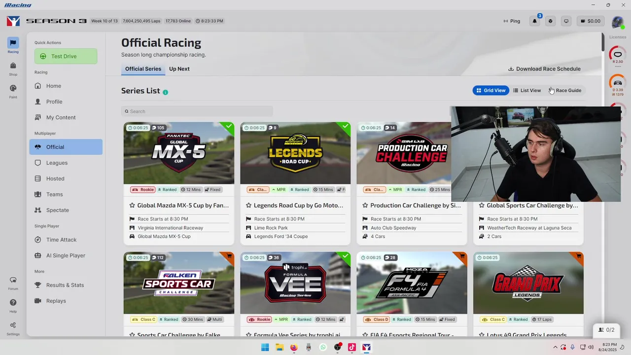Click cart icon on Falken Sports Car card
This screenshot has height=355, width=631.
point(229,256)
